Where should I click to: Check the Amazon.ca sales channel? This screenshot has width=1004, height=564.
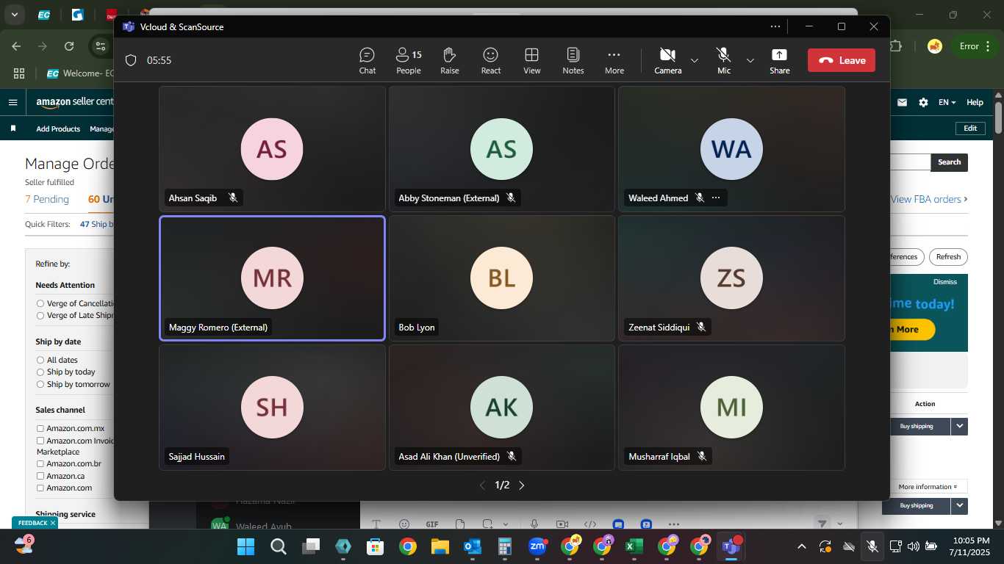[x=40, y=477]
